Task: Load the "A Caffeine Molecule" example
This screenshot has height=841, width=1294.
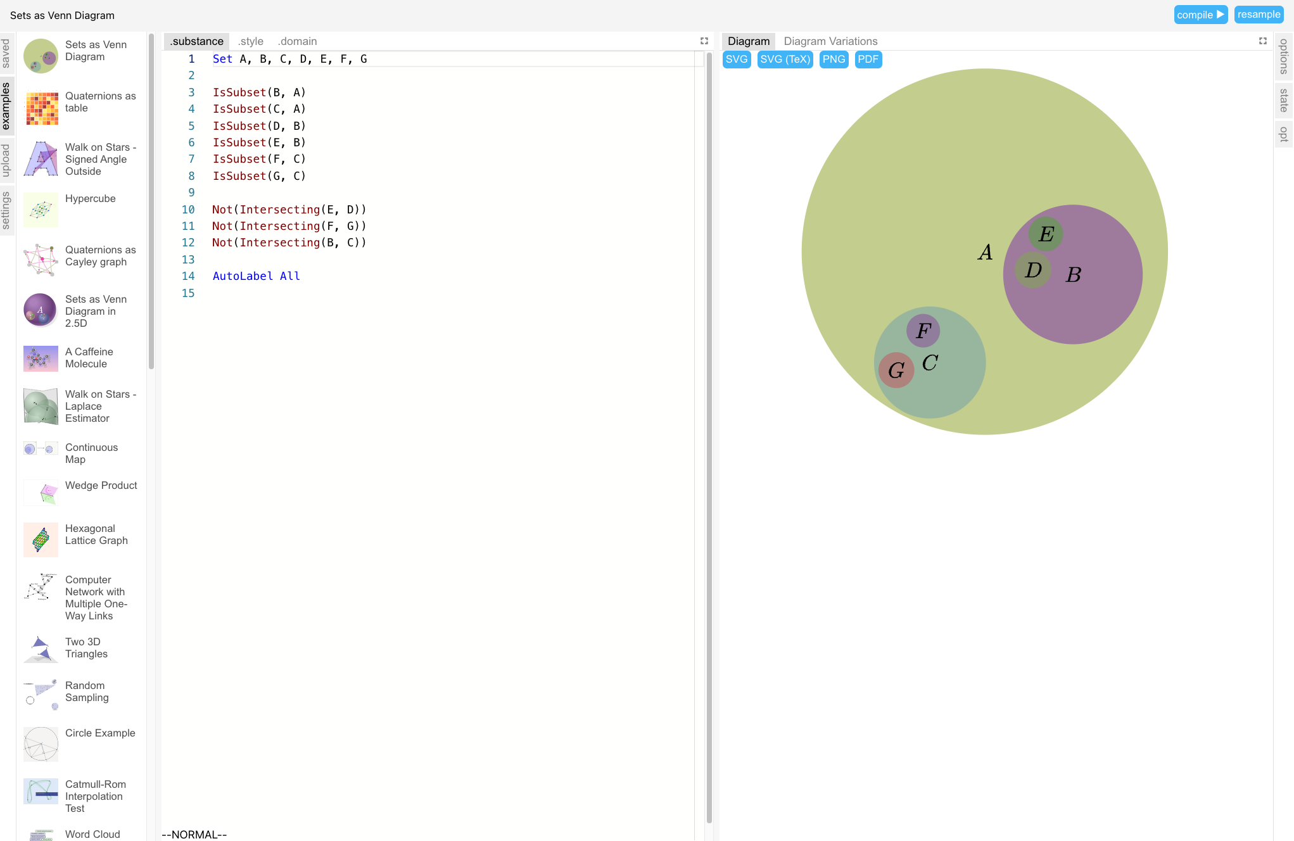Action: [x=89, y=358]
